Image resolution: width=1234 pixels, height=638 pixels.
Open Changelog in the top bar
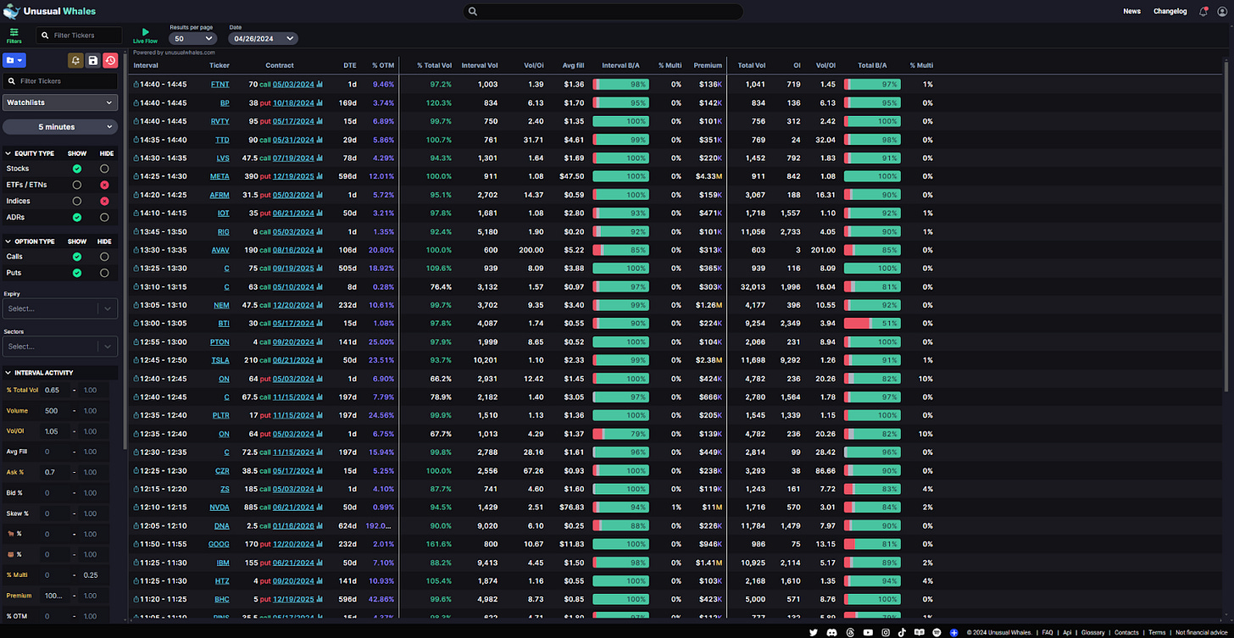pos(1170,11)
